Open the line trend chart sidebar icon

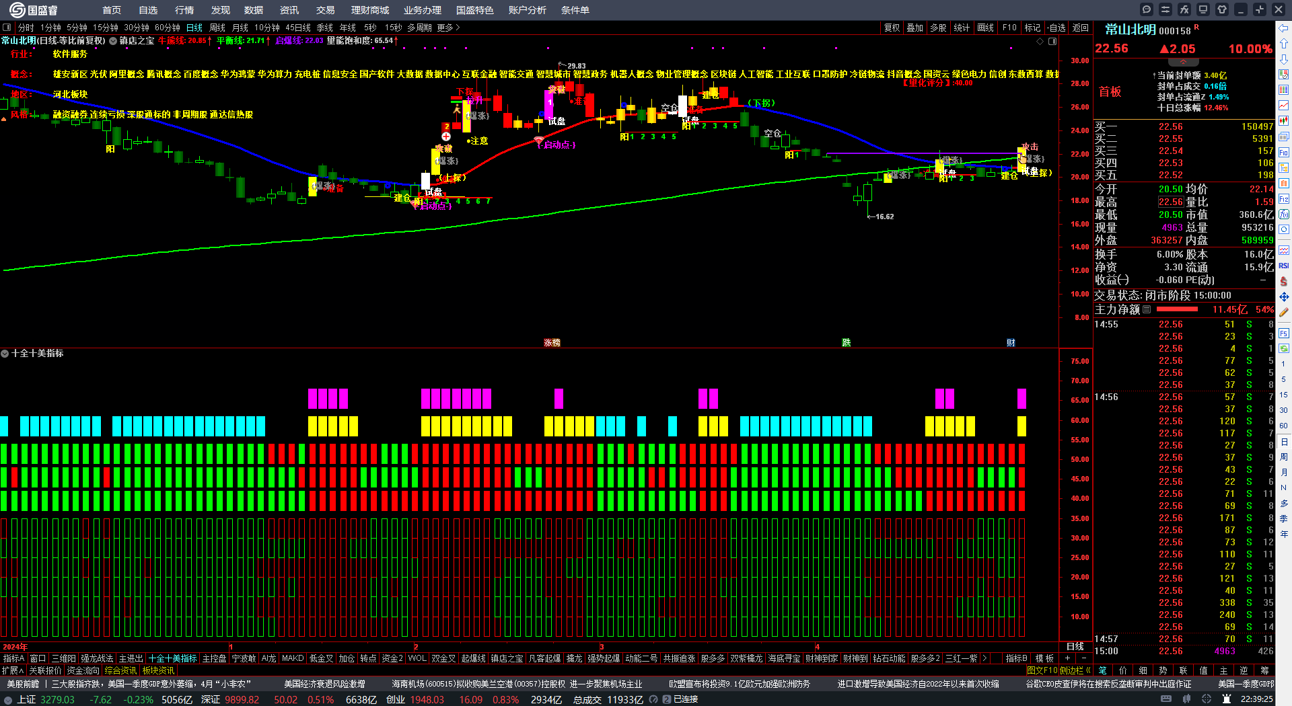1284,106
